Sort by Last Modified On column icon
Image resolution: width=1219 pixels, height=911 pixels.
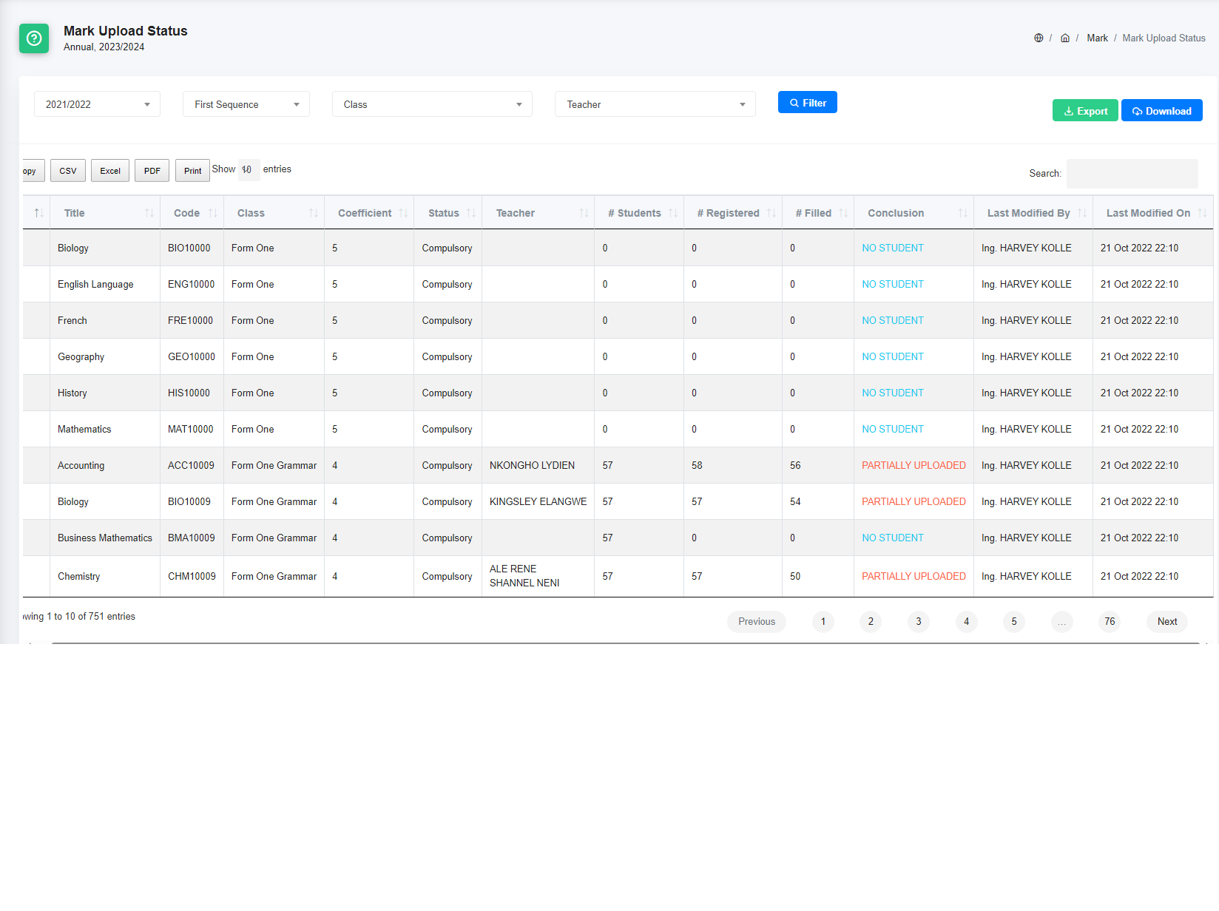pyautogui.click(x=1202, y=213)
